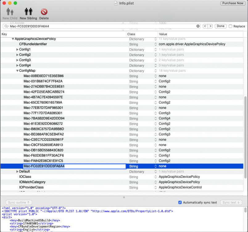Open the search options magnifier icon
Image resolution: width=248 pixels, height=232 pixels.
(6, 26)
